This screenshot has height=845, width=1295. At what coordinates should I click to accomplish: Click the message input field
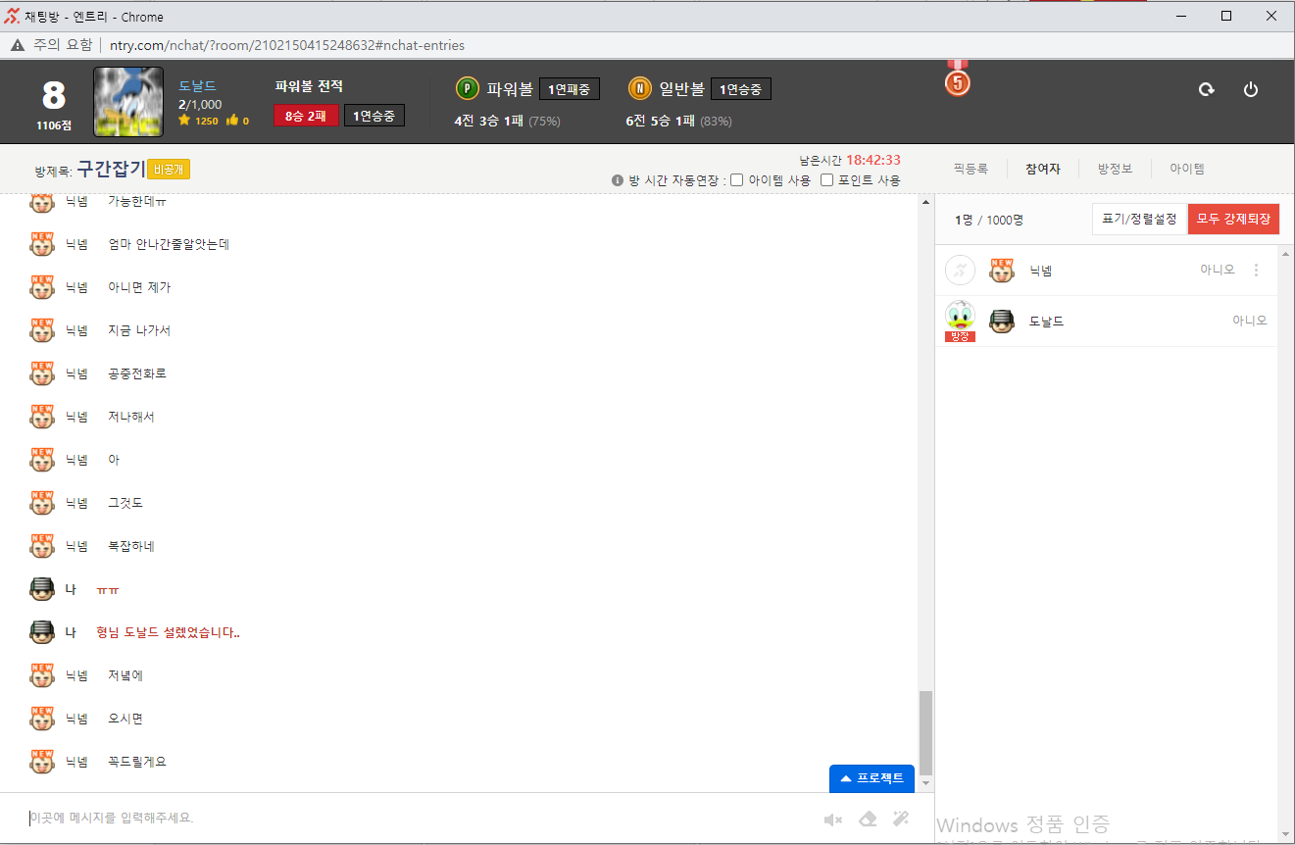tap(412, 818)
